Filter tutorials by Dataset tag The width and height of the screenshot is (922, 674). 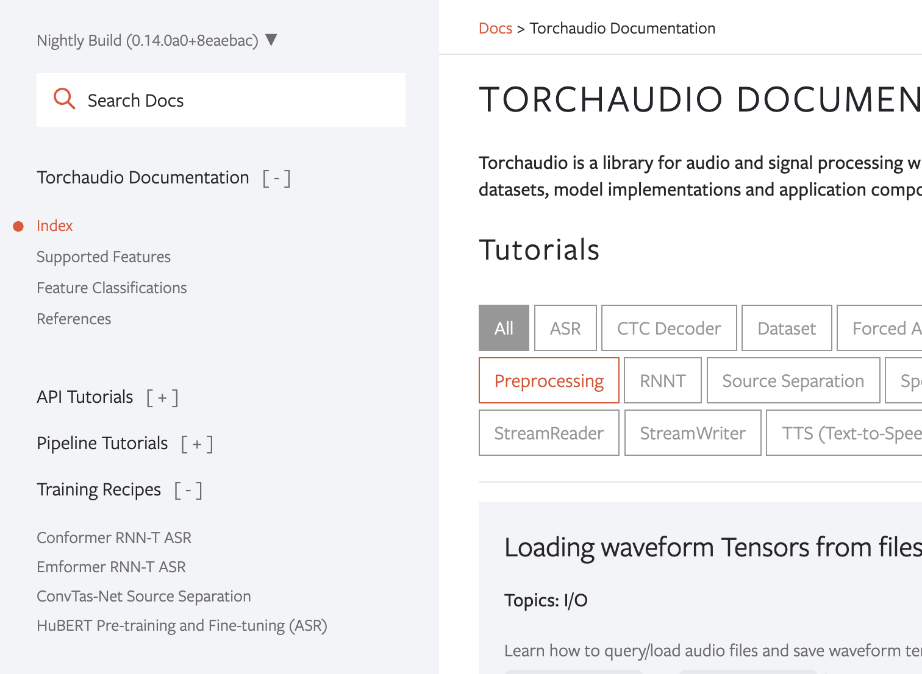pos(787,328)
